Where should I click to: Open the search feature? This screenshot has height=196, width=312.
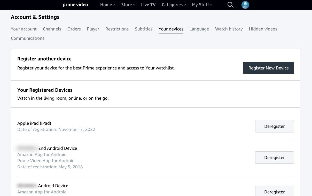coord(230,5)
